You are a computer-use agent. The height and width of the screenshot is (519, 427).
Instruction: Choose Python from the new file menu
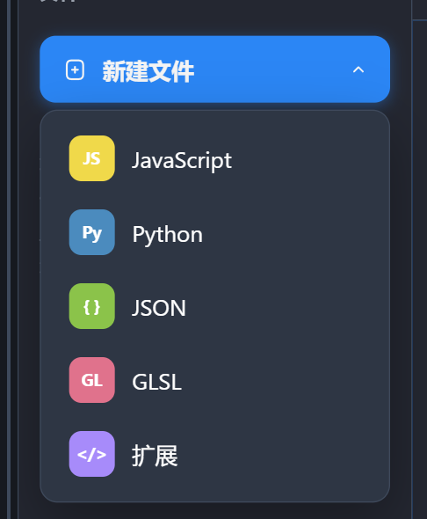pyautogui.click(x=215, y=232)
